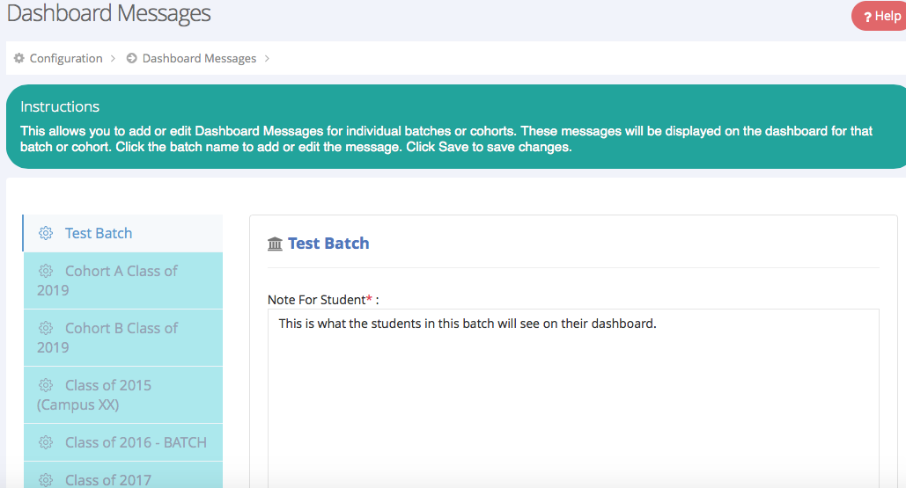Click the chevron after Configuration breadcrumb
This screenshot has width=906, height=488.
113,59
